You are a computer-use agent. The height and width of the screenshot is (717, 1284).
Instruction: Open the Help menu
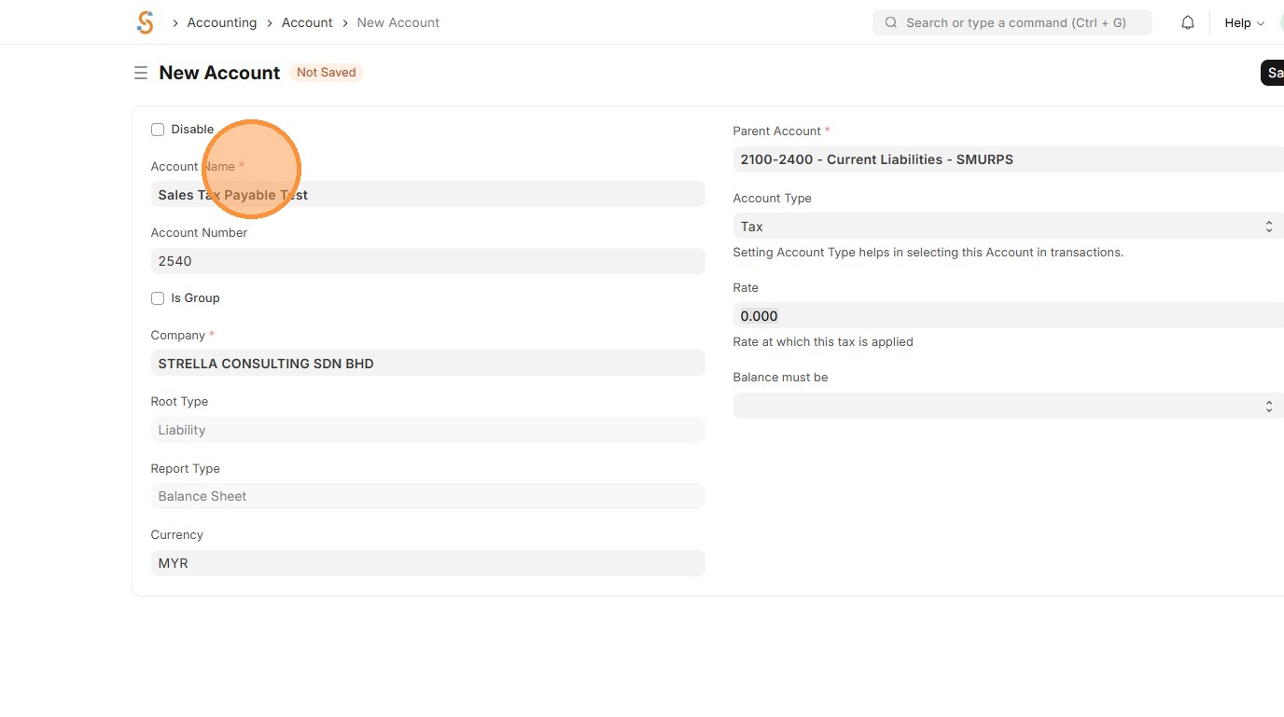point(1244,22)
